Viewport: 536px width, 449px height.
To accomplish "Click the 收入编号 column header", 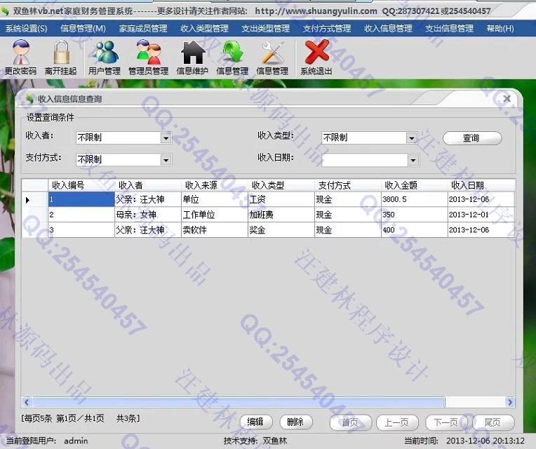I will click(x=81, y=185).
